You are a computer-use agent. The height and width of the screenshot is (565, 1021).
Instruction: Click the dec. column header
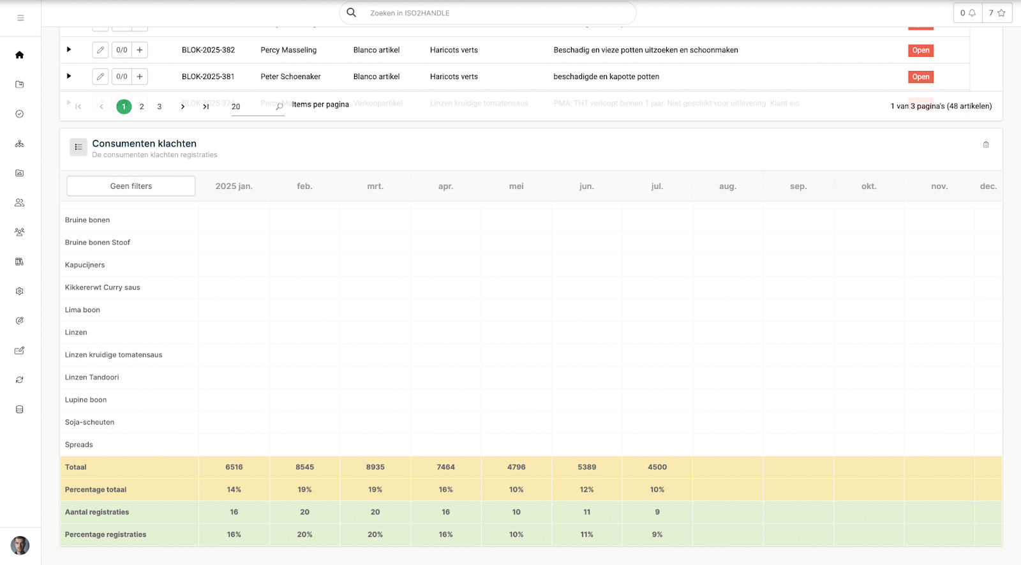coord(988,186)
